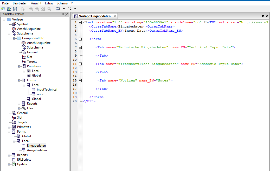The height and width of the screenshot is (171, 270).
Task: Select the ComponentInfo tree item
Action: 33,38
